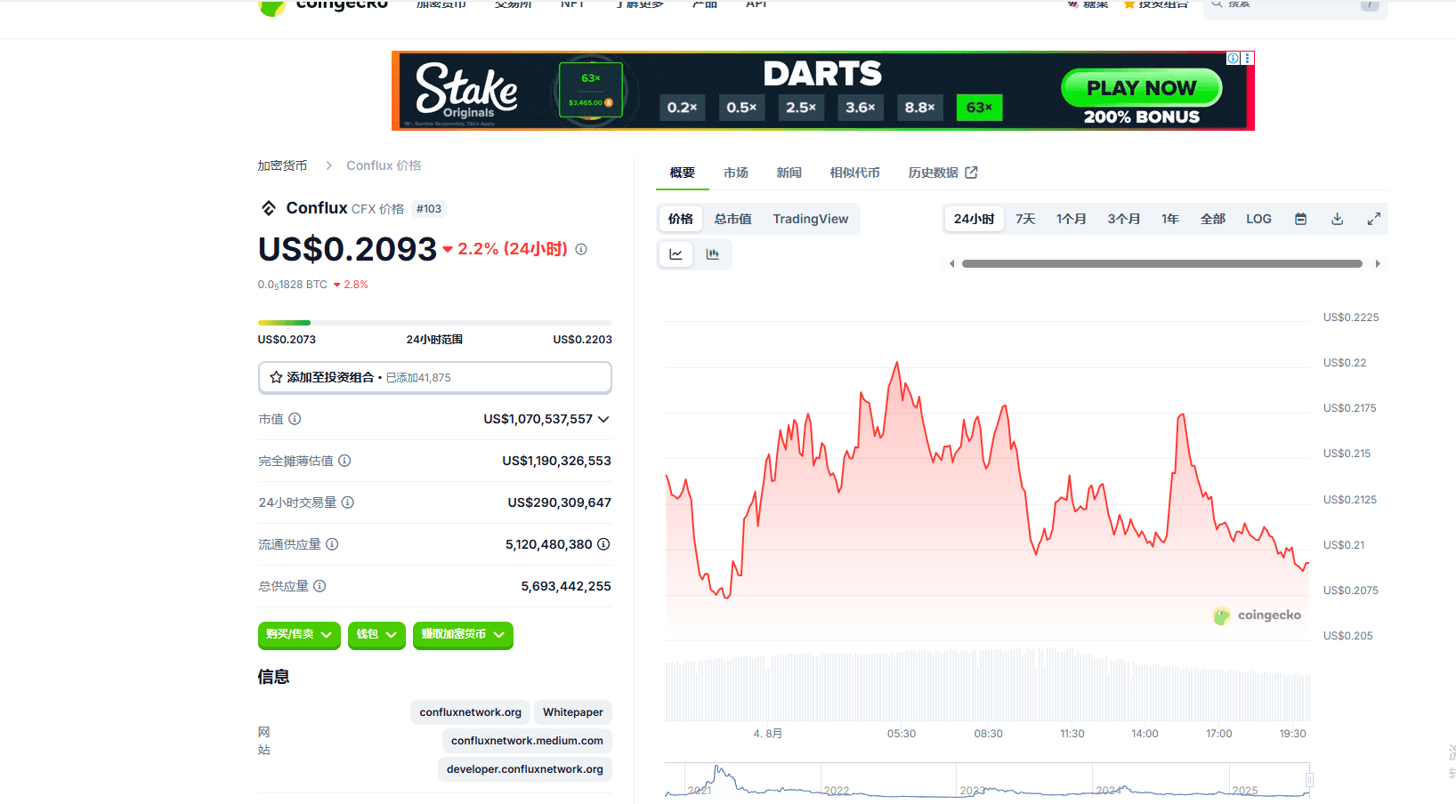The height and width of the screenshot is (804, 1456).
Task: Click 加密货币 breadcrumb link
Action: 282,165
